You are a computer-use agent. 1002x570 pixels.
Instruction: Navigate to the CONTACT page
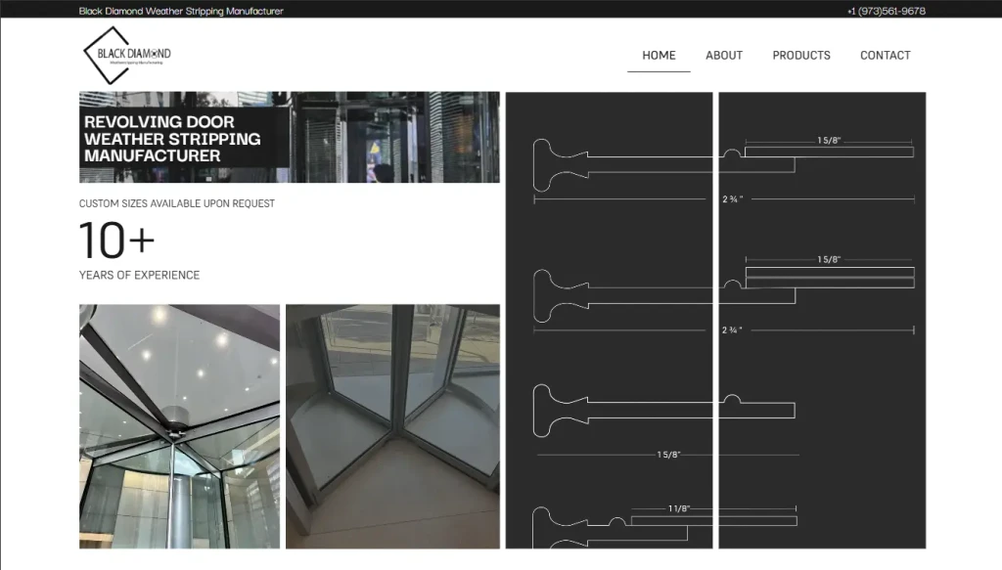tap(885, 56)
